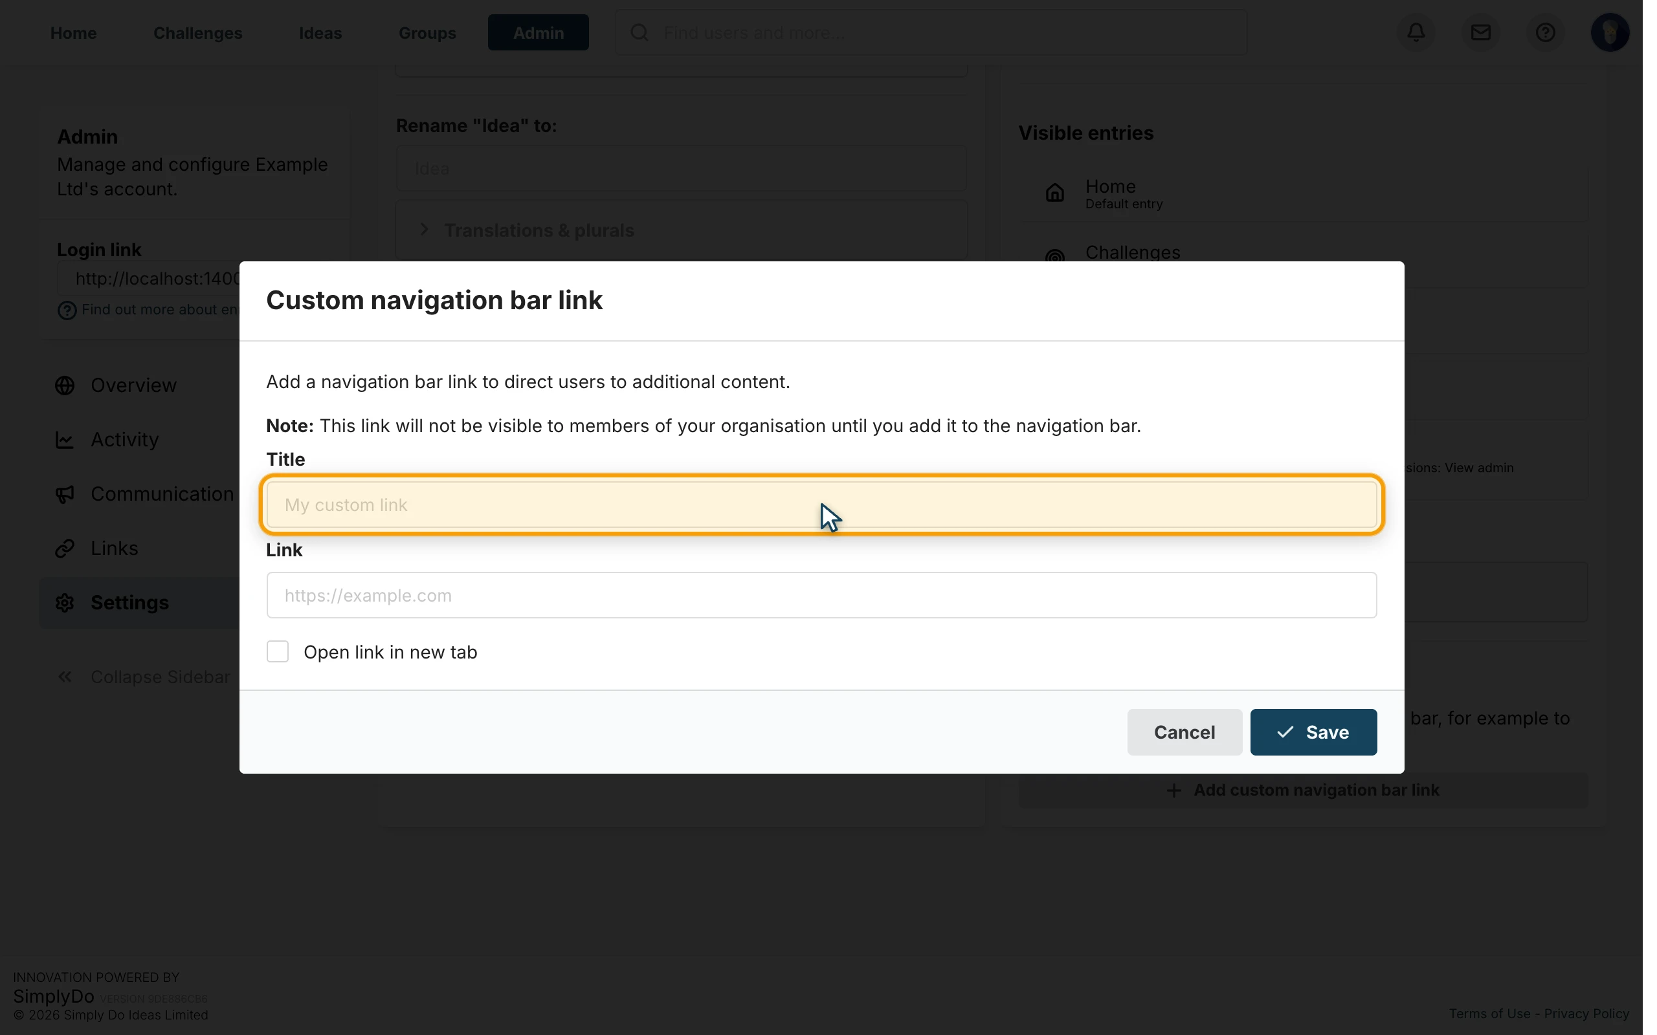Open the notifications bell icon
The width and height of the screenshot is (1657, 1035).
tap(1416, 32)
